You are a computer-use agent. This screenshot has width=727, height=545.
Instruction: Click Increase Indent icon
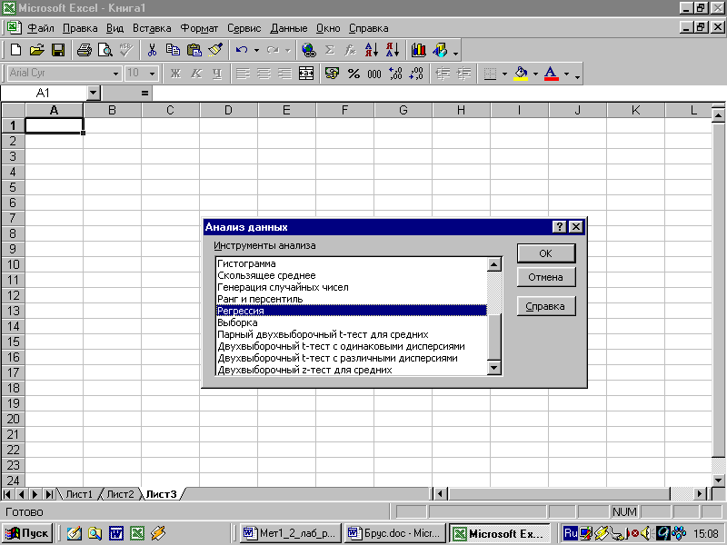[463, 74]
